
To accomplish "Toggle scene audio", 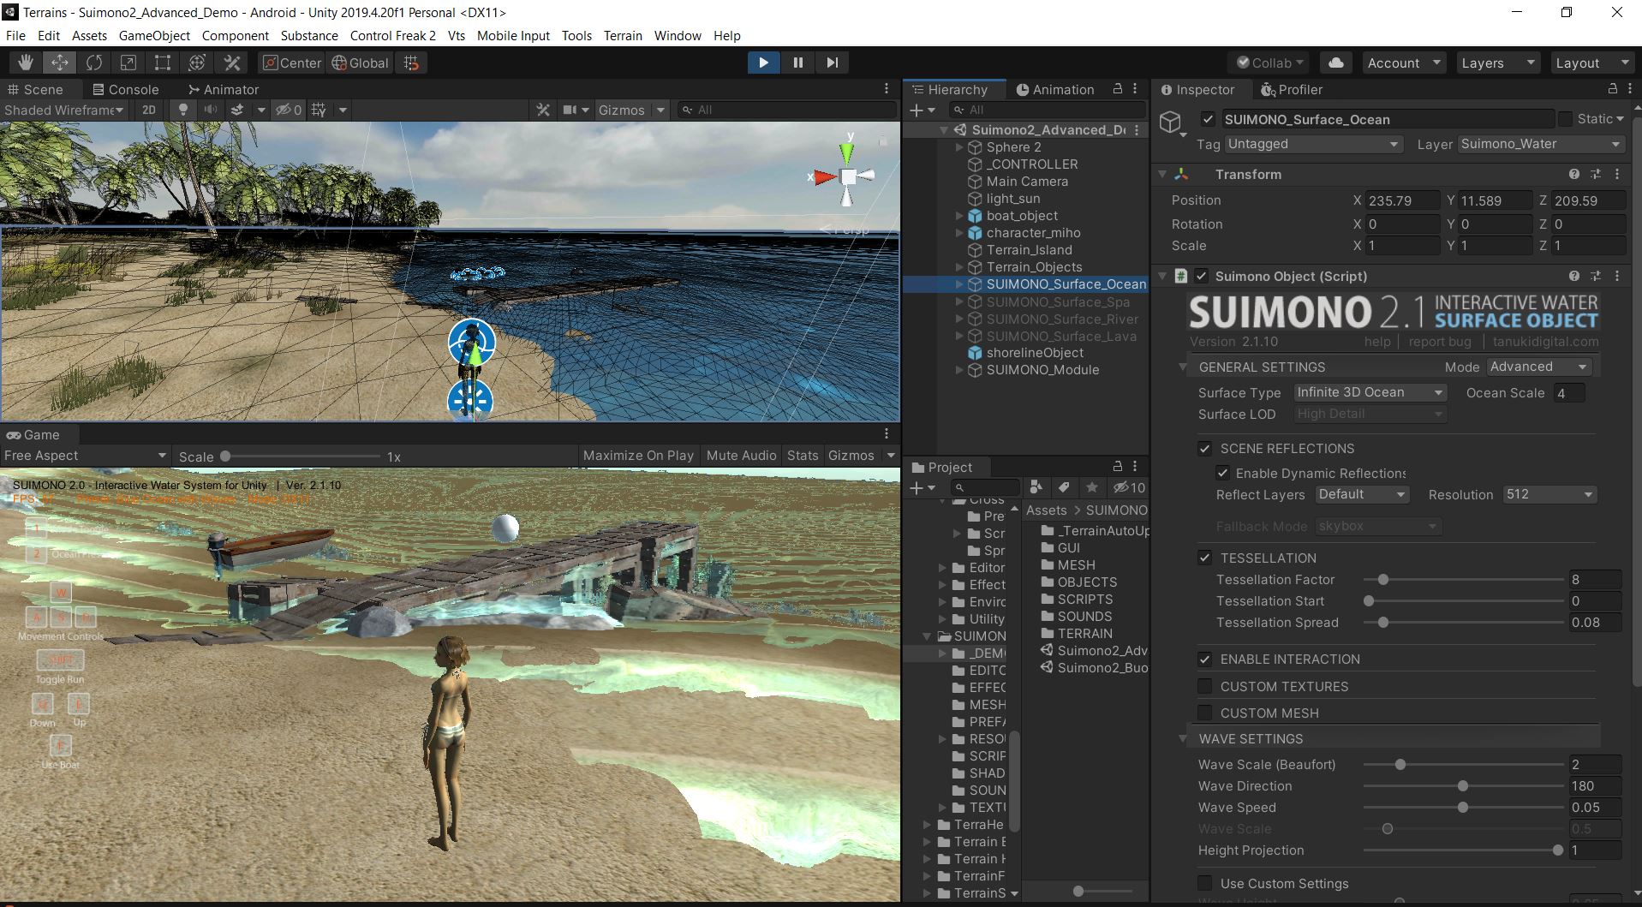I will 210,110.
